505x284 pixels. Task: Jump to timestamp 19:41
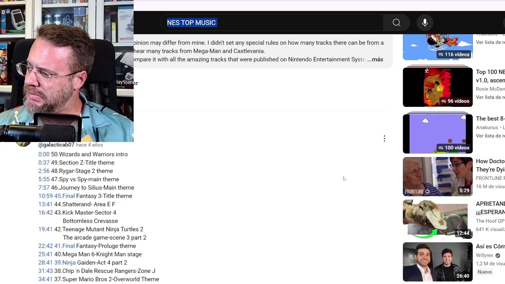[45, 229]
